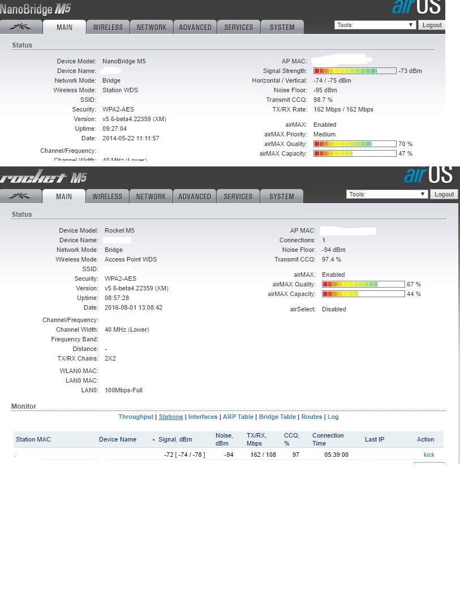The image size is (460, 591).
Task: Open Routes monitor link
Action: pyautogui.click(x=312, y=417)
